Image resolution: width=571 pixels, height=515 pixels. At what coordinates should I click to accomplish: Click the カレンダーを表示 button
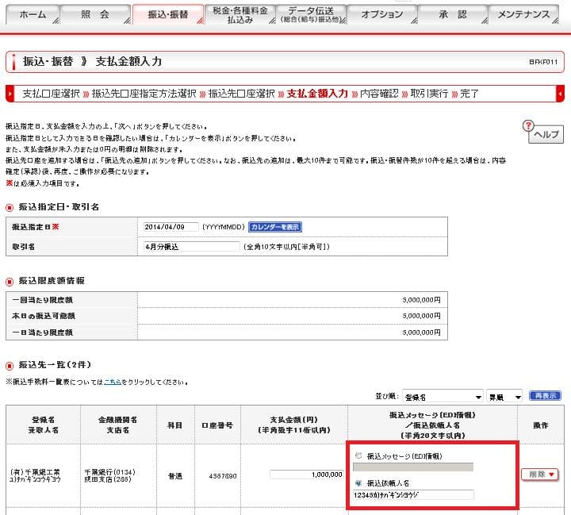point(275,227)
